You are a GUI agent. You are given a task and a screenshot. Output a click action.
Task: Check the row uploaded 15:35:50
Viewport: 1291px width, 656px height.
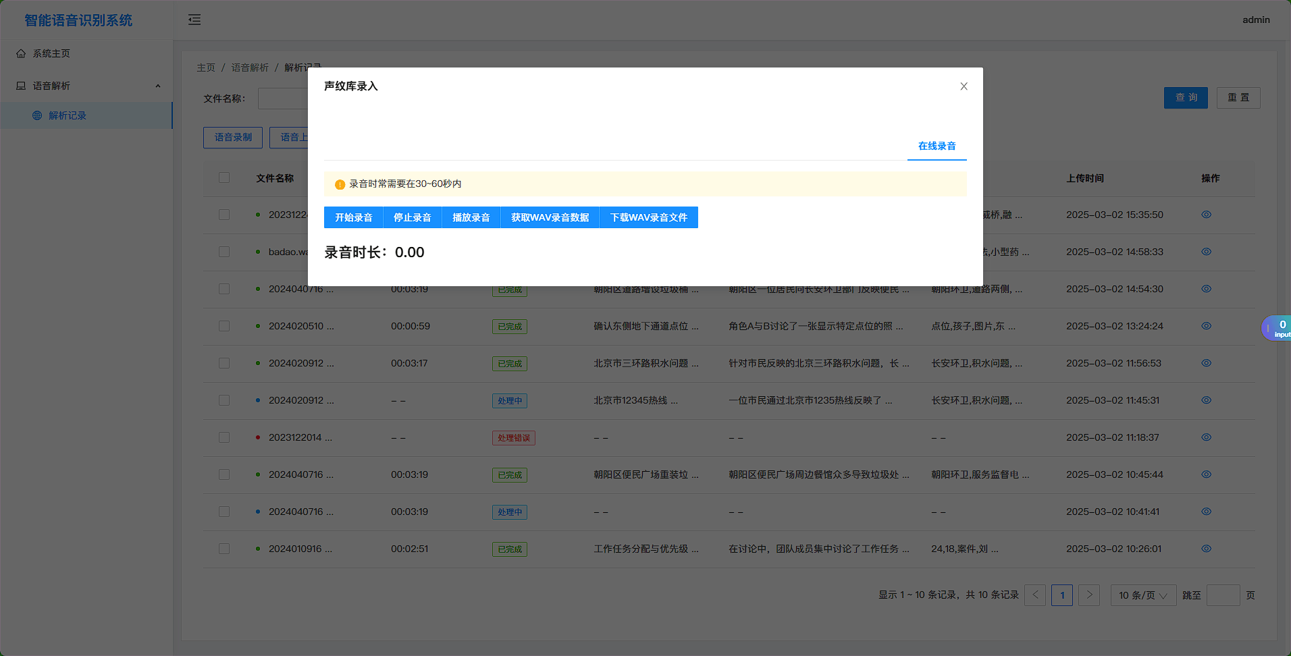[224, 215]
